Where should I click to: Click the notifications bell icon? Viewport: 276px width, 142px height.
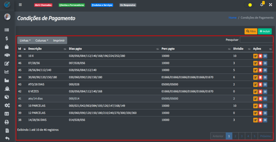(x=261, y=5)
